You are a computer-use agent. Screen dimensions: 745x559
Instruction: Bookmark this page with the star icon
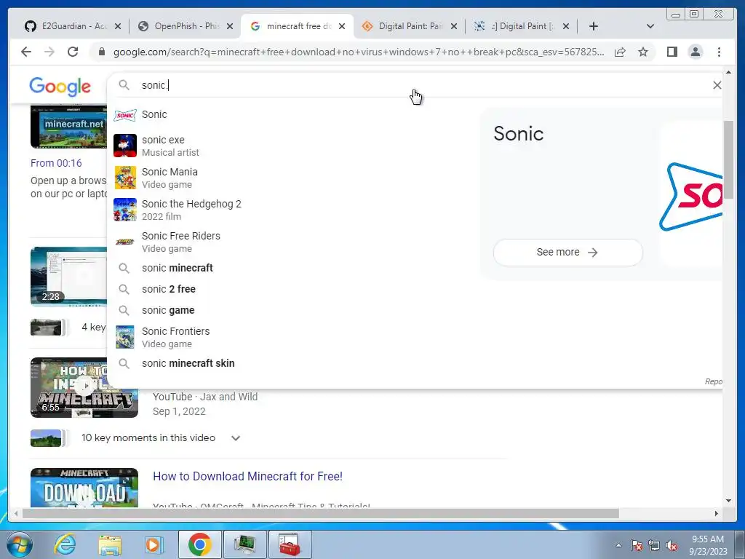[643, 52]
